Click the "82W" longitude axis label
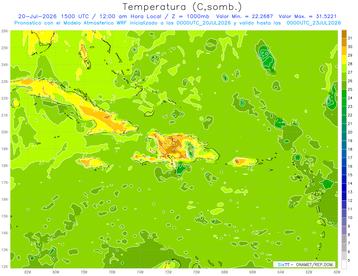 pyautogui.click(x=28, y=272)
